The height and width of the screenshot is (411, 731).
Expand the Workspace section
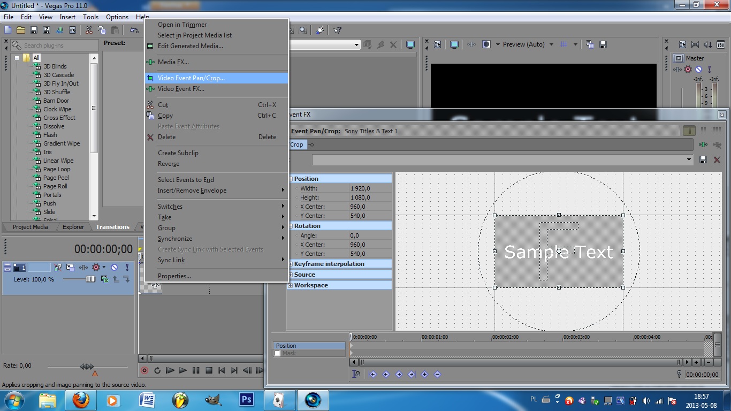tap(291, 285)
